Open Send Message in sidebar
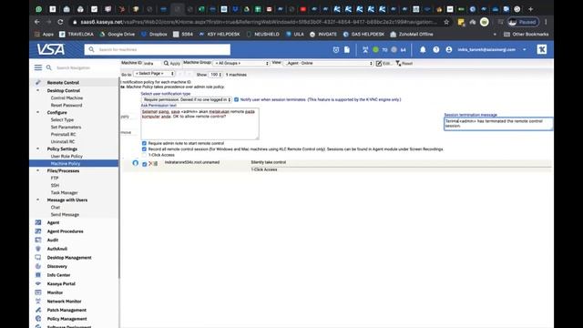Screen dimensions: 583x328 [65, 215]
